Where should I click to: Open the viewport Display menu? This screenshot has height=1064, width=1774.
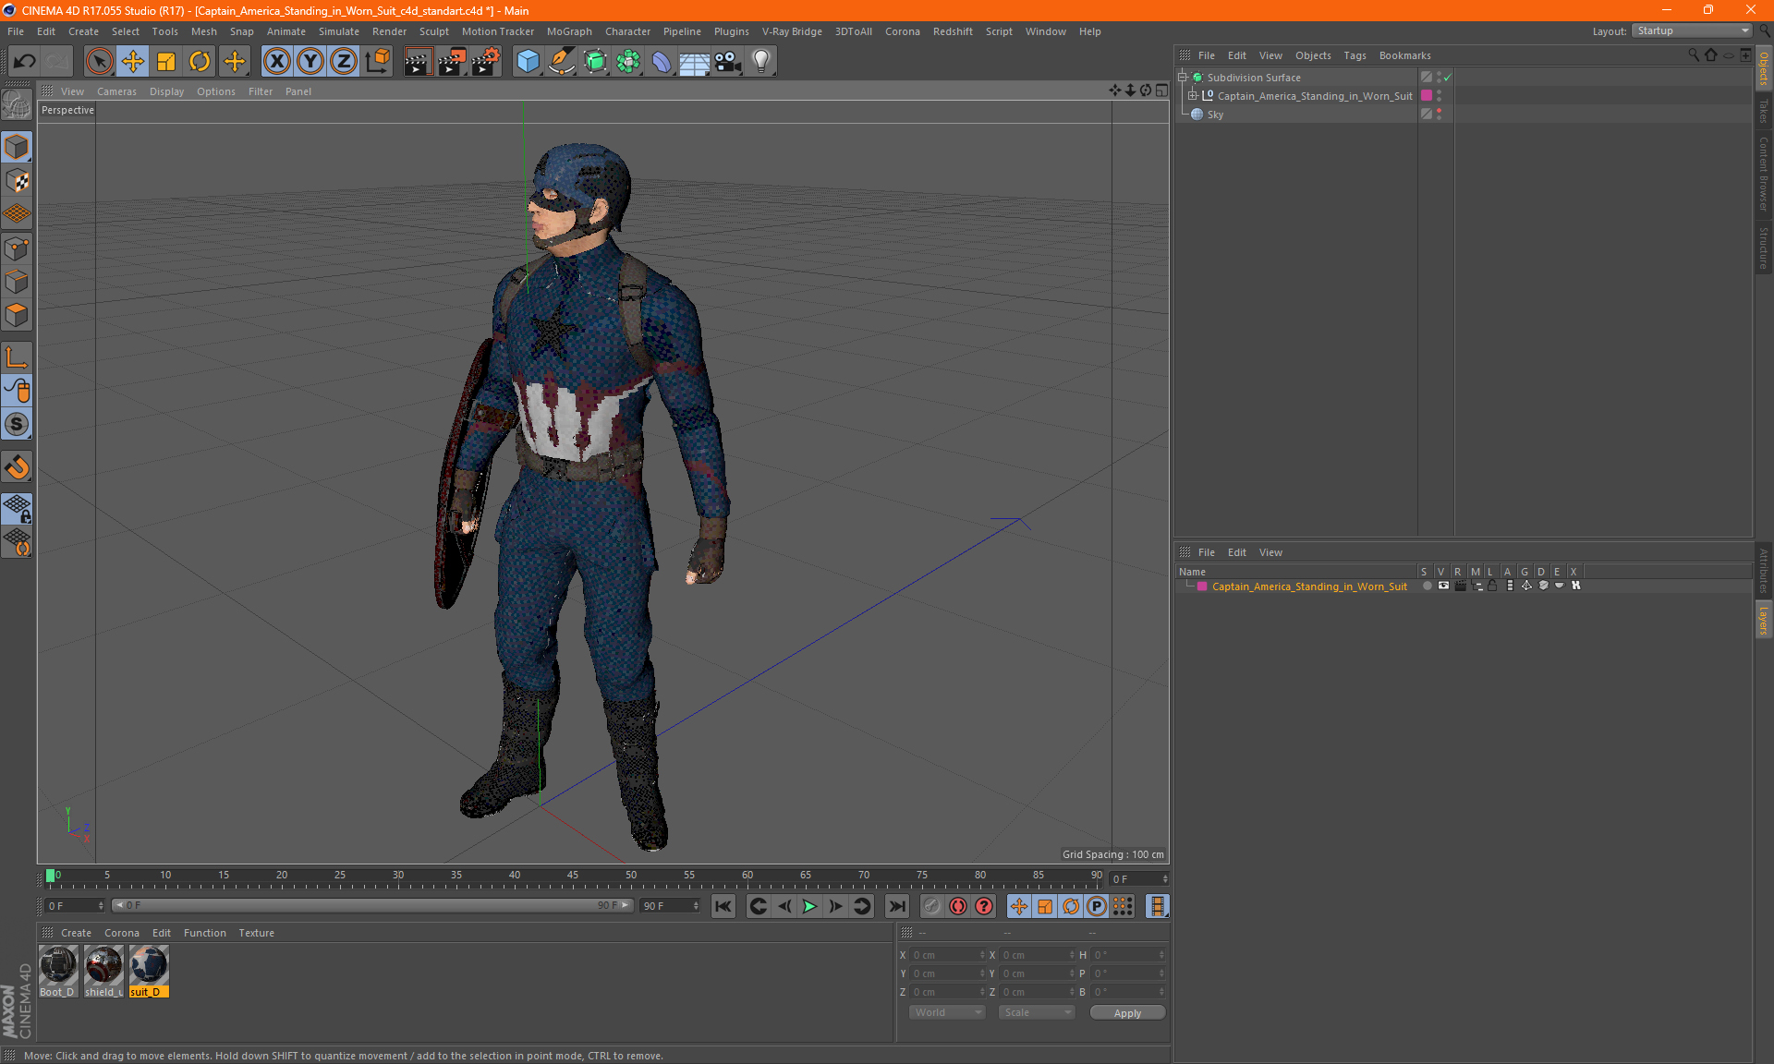click(166, 91)
